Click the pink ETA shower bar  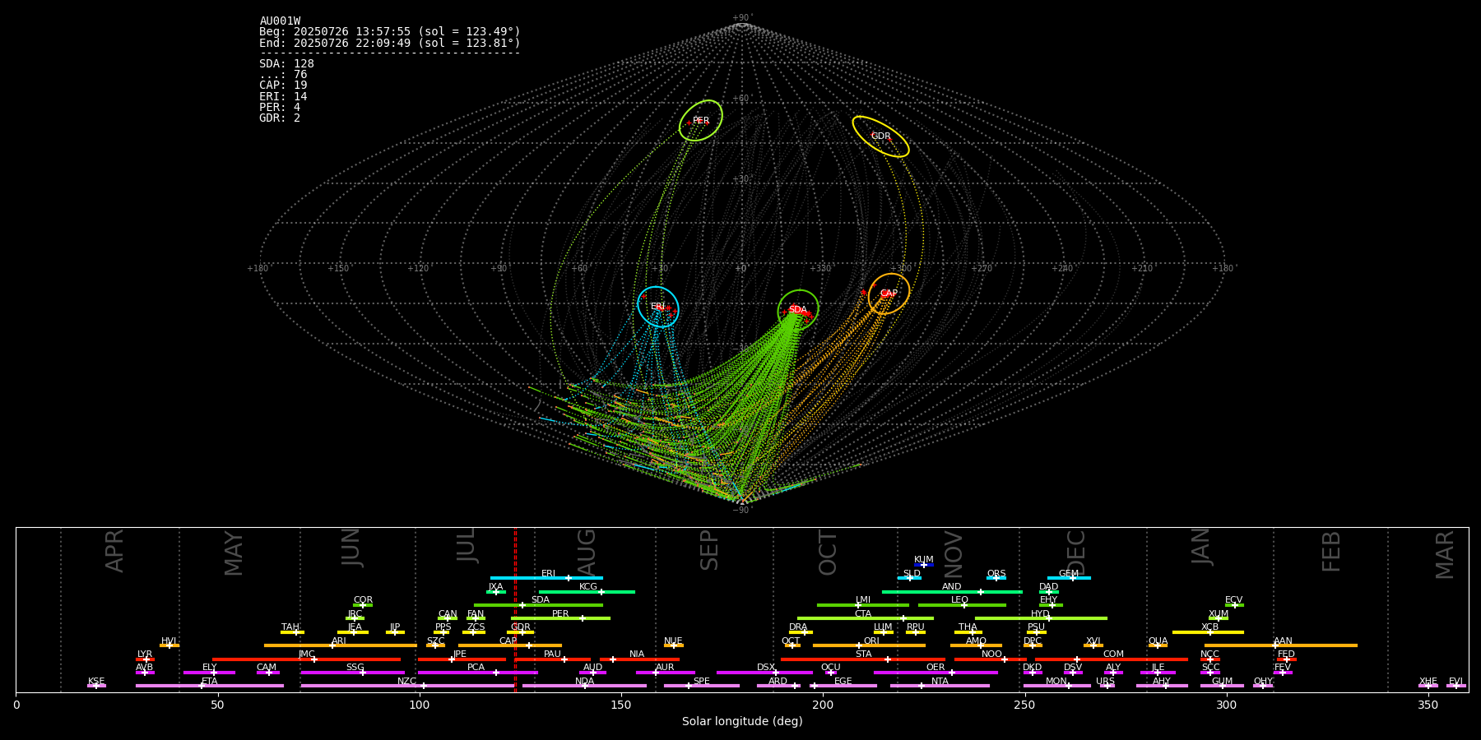pyautogui.click(x=210, y=686)
